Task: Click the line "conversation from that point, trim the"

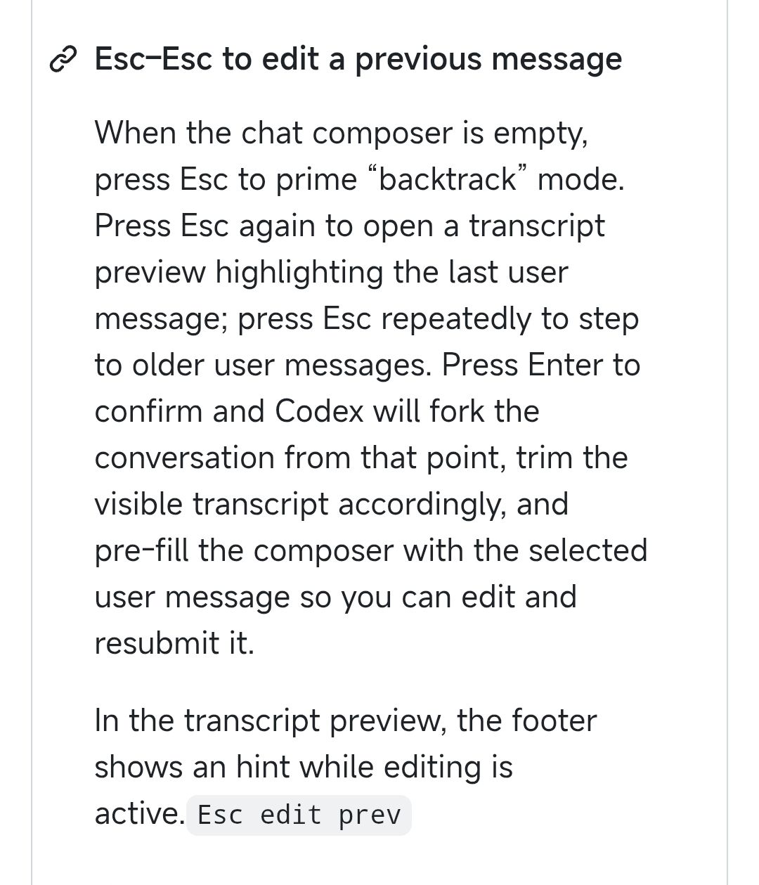Action: [x=361, y=458]
